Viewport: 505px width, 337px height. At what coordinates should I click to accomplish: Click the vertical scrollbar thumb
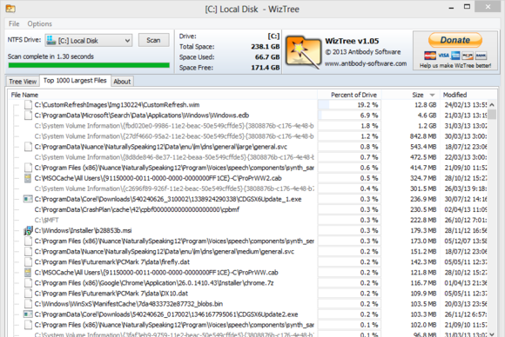click(492, 115)
